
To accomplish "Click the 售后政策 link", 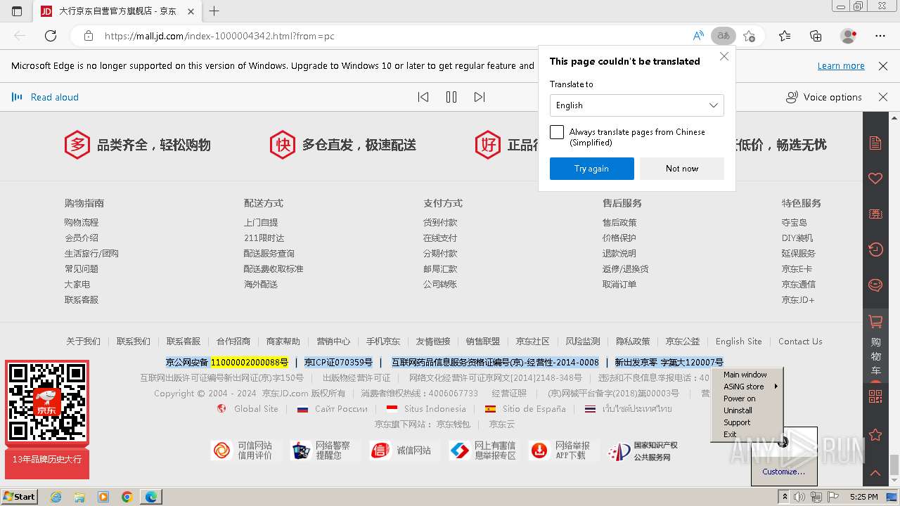I will pos(619,223).
